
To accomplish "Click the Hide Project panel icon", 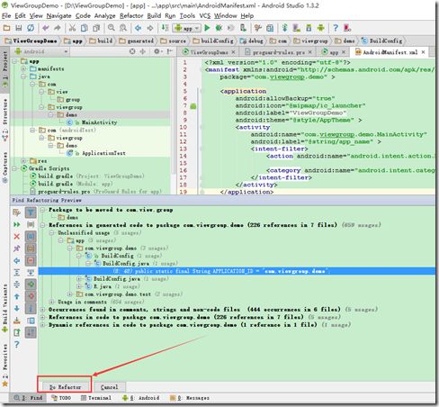I will [169, 51].
